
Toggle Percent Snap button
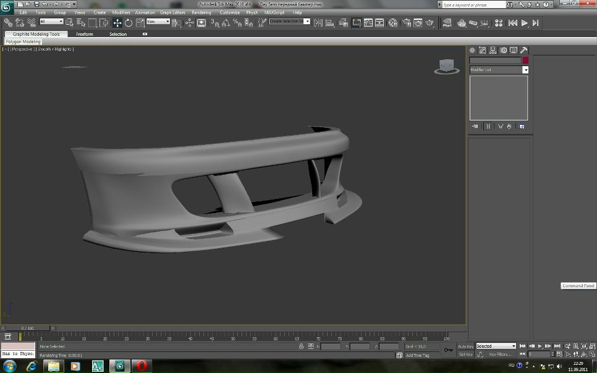tap(237, 23)
